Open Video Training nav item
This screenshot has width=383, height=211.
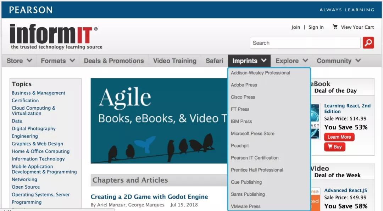[x=174, y=61]
